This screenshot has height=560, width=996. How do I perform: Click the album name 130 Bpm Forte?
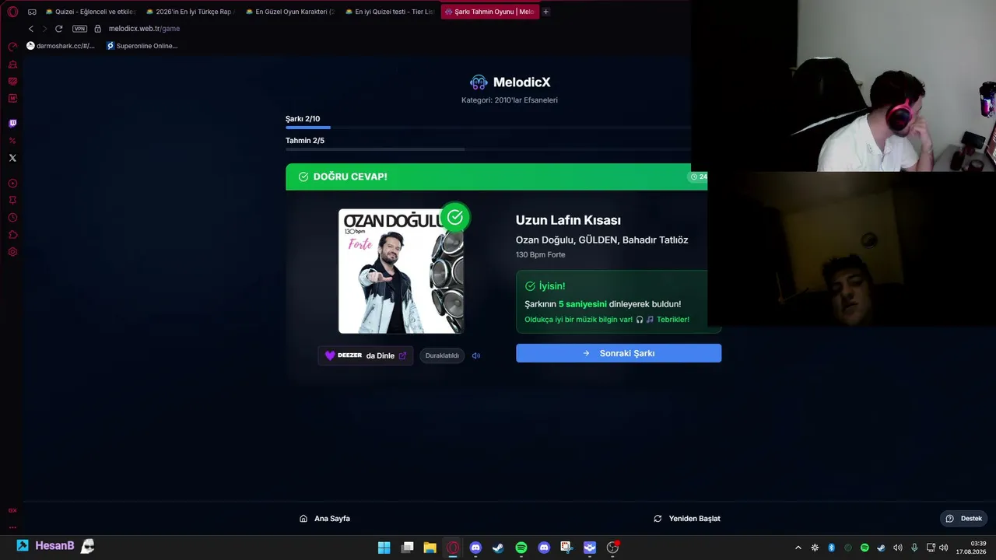pos(540,255)
